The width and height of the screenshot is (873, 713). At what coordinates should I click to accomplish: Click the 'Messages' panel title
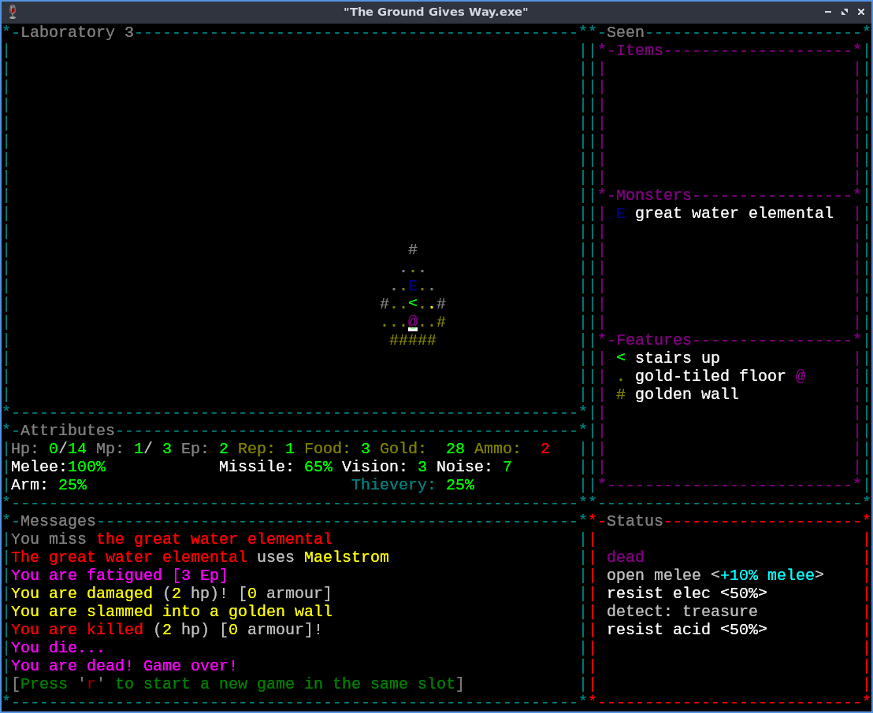coord(58,520)
